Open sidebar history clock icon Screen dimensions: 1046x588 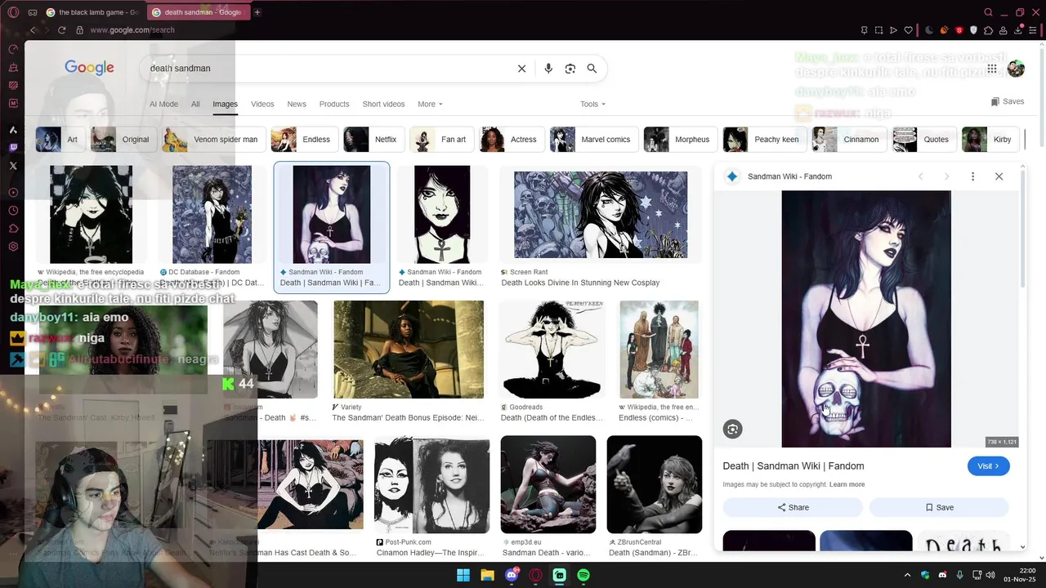[x=13, y=211]
